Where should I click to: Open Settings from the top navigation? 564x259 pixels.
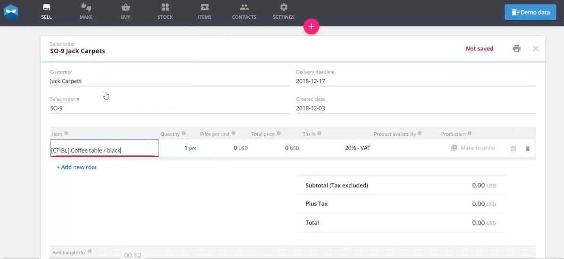[284, 11]
